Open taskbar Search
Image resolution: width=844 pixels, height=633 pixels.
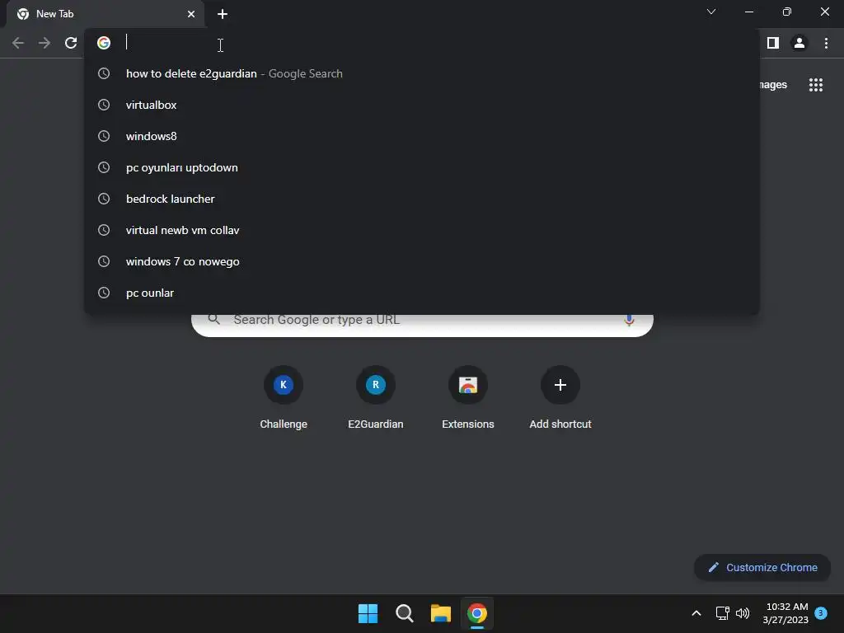pyautogui.click(x=404, y=613)
